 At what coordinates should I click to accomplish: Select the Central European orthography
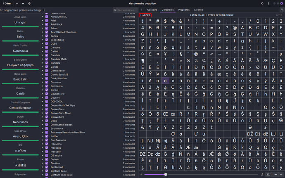pyautogui.click(x=20, y=108)
